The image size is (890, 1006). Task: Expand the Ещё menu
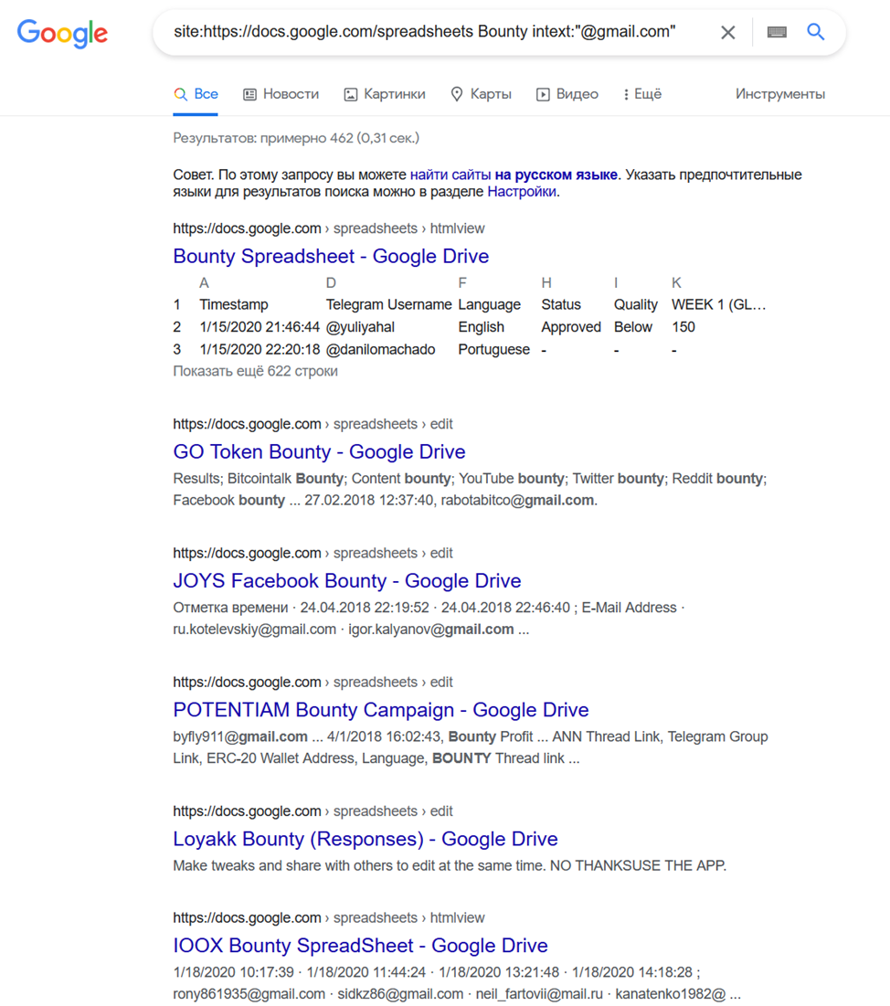642,94
